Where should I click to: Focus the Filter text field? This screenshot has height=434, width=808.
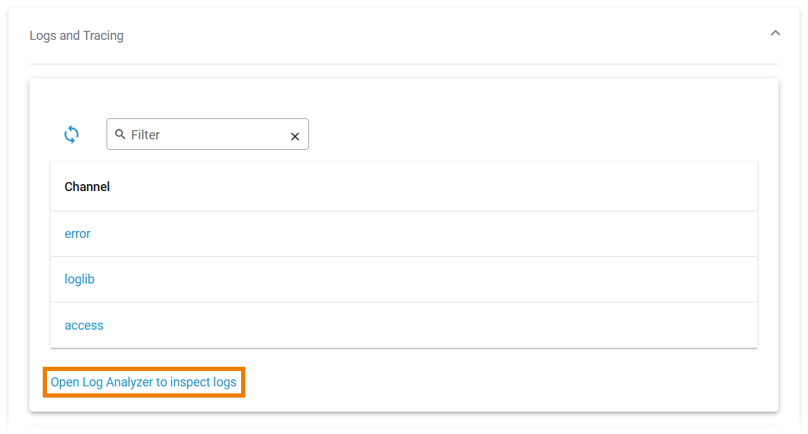click(207, 134)
